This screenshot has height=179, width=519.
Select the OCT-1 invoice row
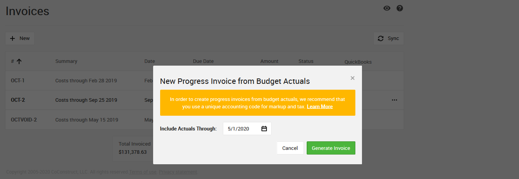pos(18,81)
